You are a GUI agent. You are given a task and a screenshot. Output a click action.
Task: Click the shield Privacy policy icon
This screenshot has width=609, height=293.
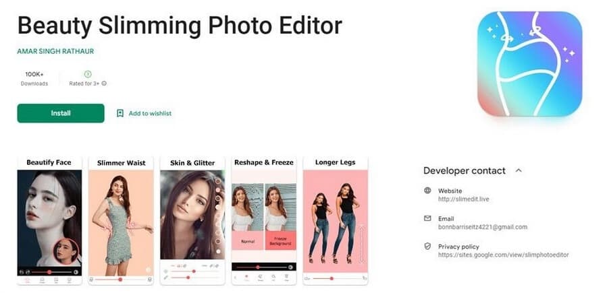coord(427,246)
